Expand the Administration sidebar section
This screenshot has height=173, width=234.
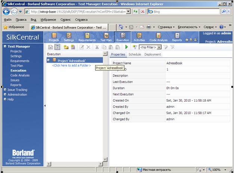(x=5, y=95)
